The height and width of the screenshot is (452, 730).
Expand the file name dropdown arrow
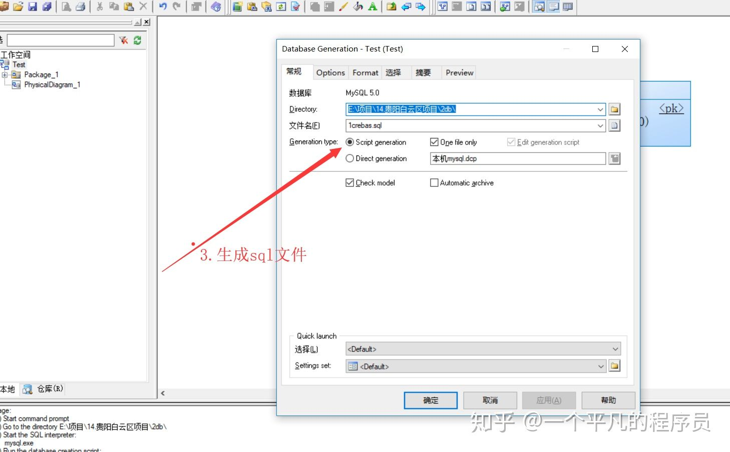tap(600, 125)
